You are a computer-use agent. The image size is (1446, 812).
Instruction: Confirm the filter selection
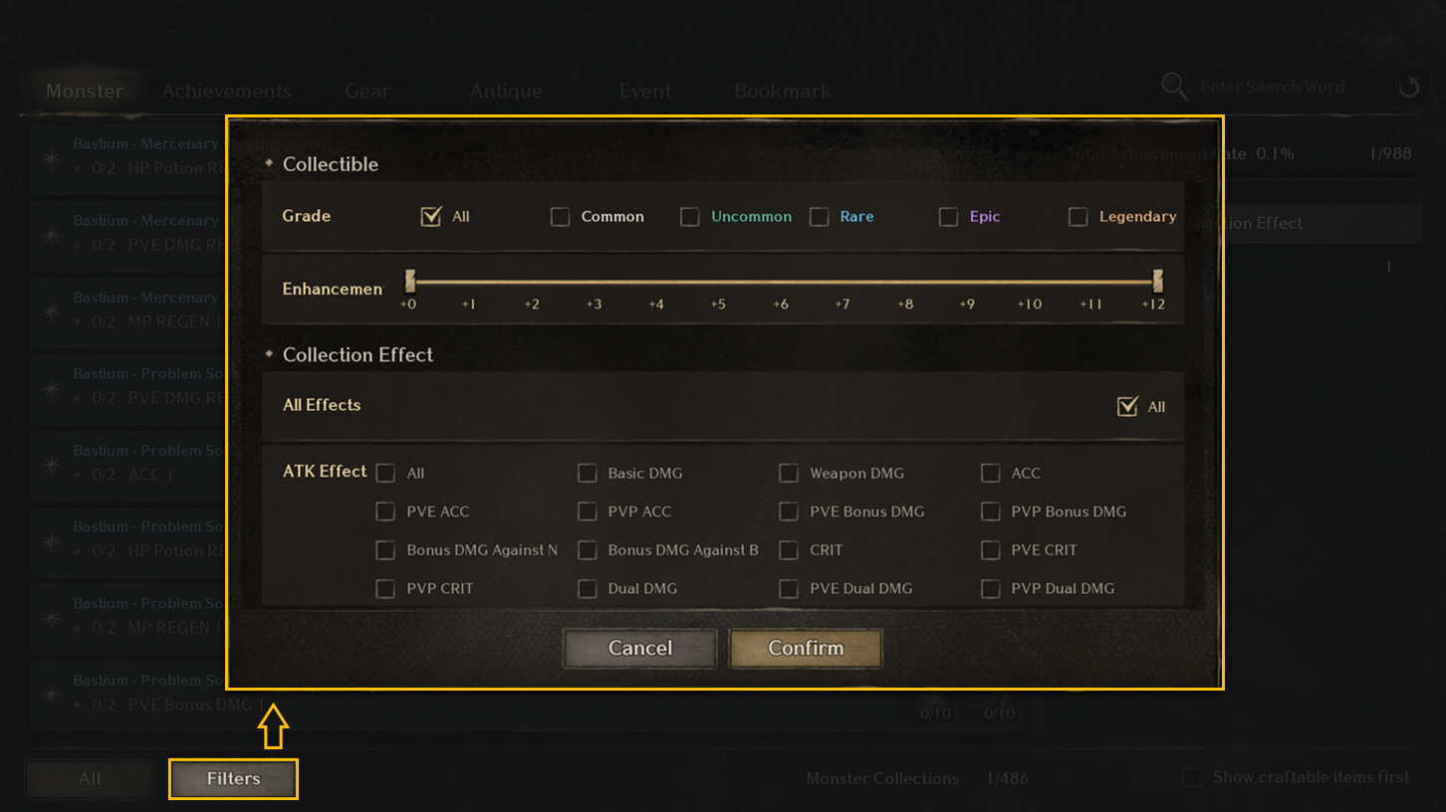(x=806, y=648)
